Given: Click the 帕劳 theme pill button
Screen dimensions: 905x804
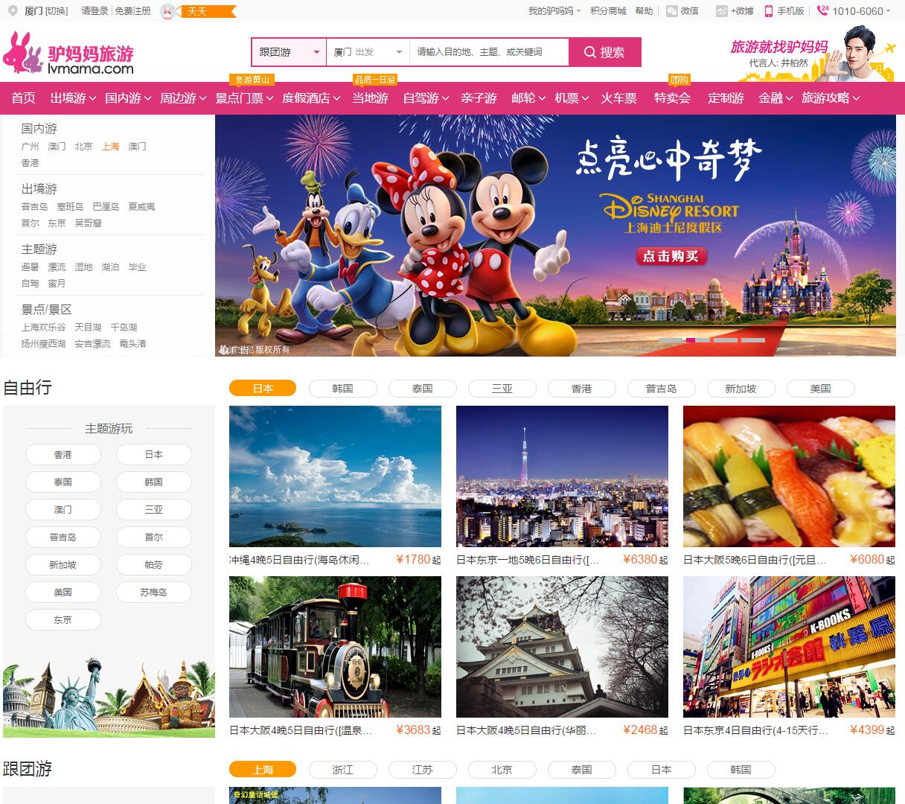Looking at the screenshot, I should (x=153, y=565).
